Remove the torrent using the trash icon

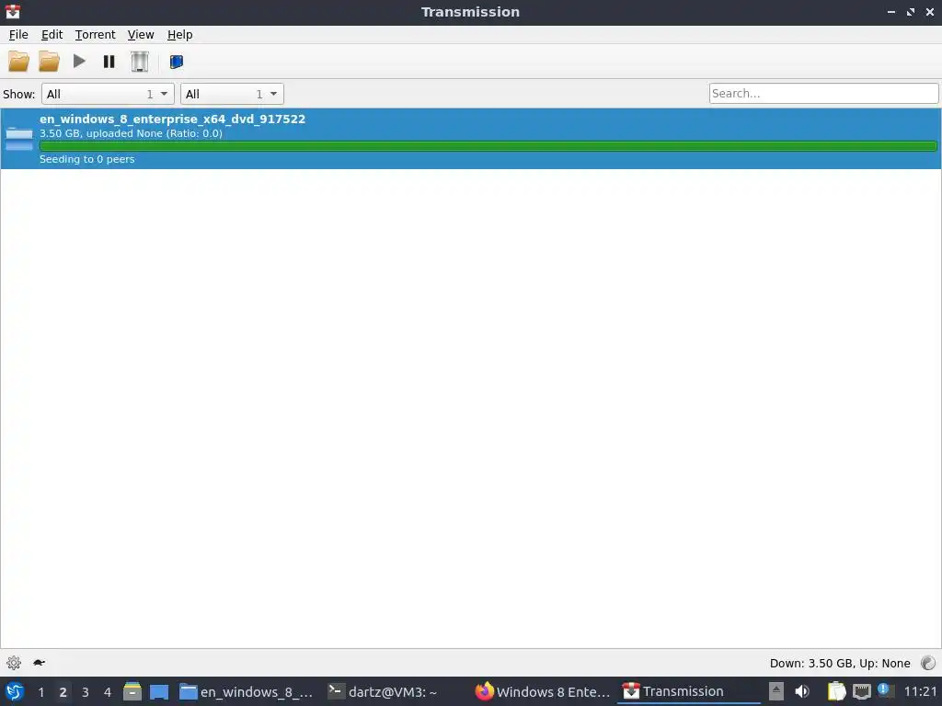[140, 62]
